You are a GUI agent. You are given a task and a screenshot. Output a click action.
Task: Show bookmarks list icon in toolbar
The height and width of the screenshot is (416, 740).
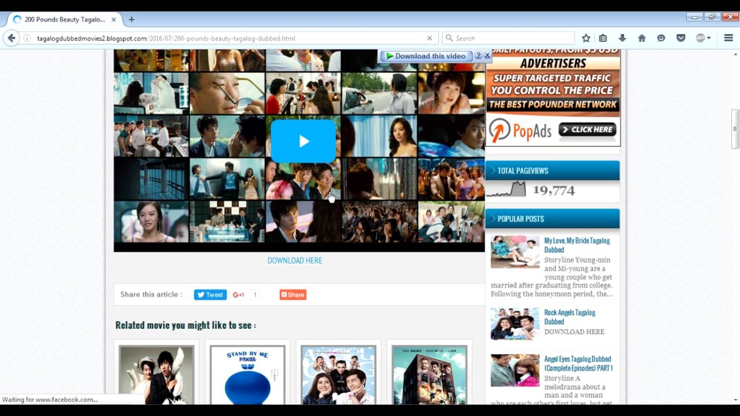(603, 38)
